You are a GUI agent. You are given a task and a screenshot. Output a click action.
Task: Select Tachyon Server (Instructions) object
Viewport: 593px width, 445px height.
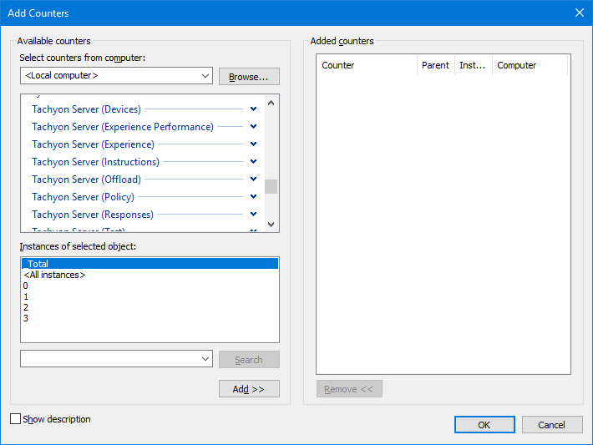[x=96, y=162]
